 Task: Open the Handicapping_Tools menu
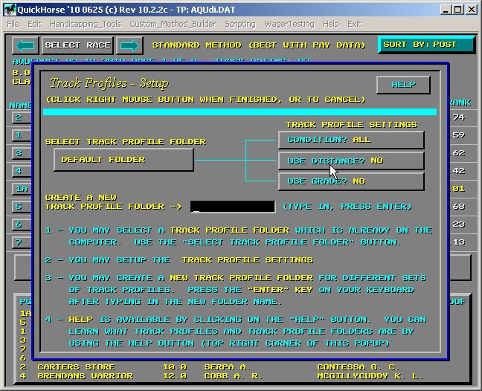click(85, 24)
